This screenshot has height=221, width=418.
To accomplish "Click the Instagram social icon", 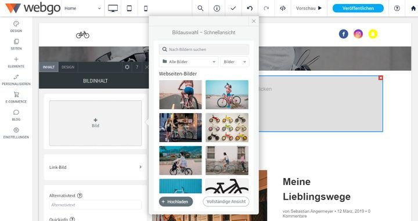I will pyautogui.click(x=358, y=34).
